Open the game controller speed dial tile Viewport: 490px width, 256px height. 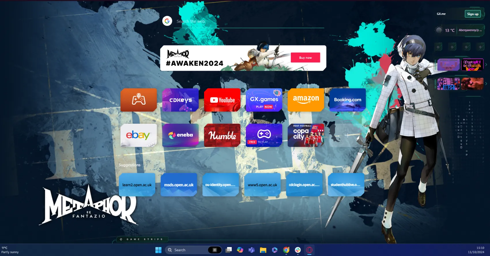[139, 100]
